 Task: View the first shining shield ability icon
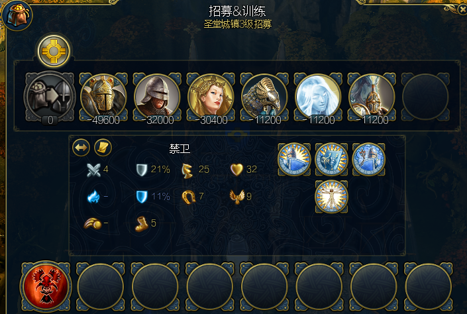click(294, 160)
